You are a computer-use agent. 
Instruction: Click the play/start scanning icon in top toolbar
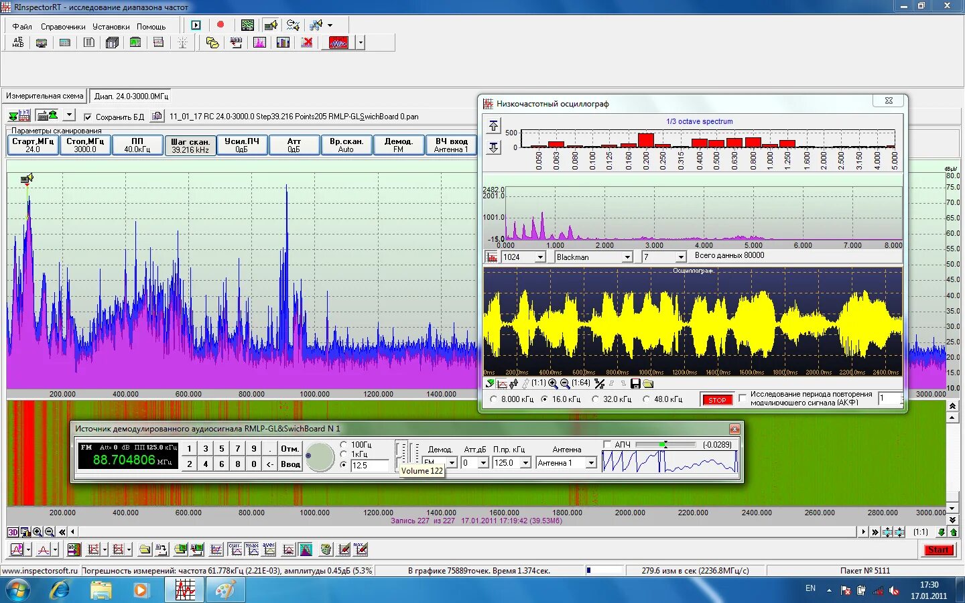(x=196, y=25)
